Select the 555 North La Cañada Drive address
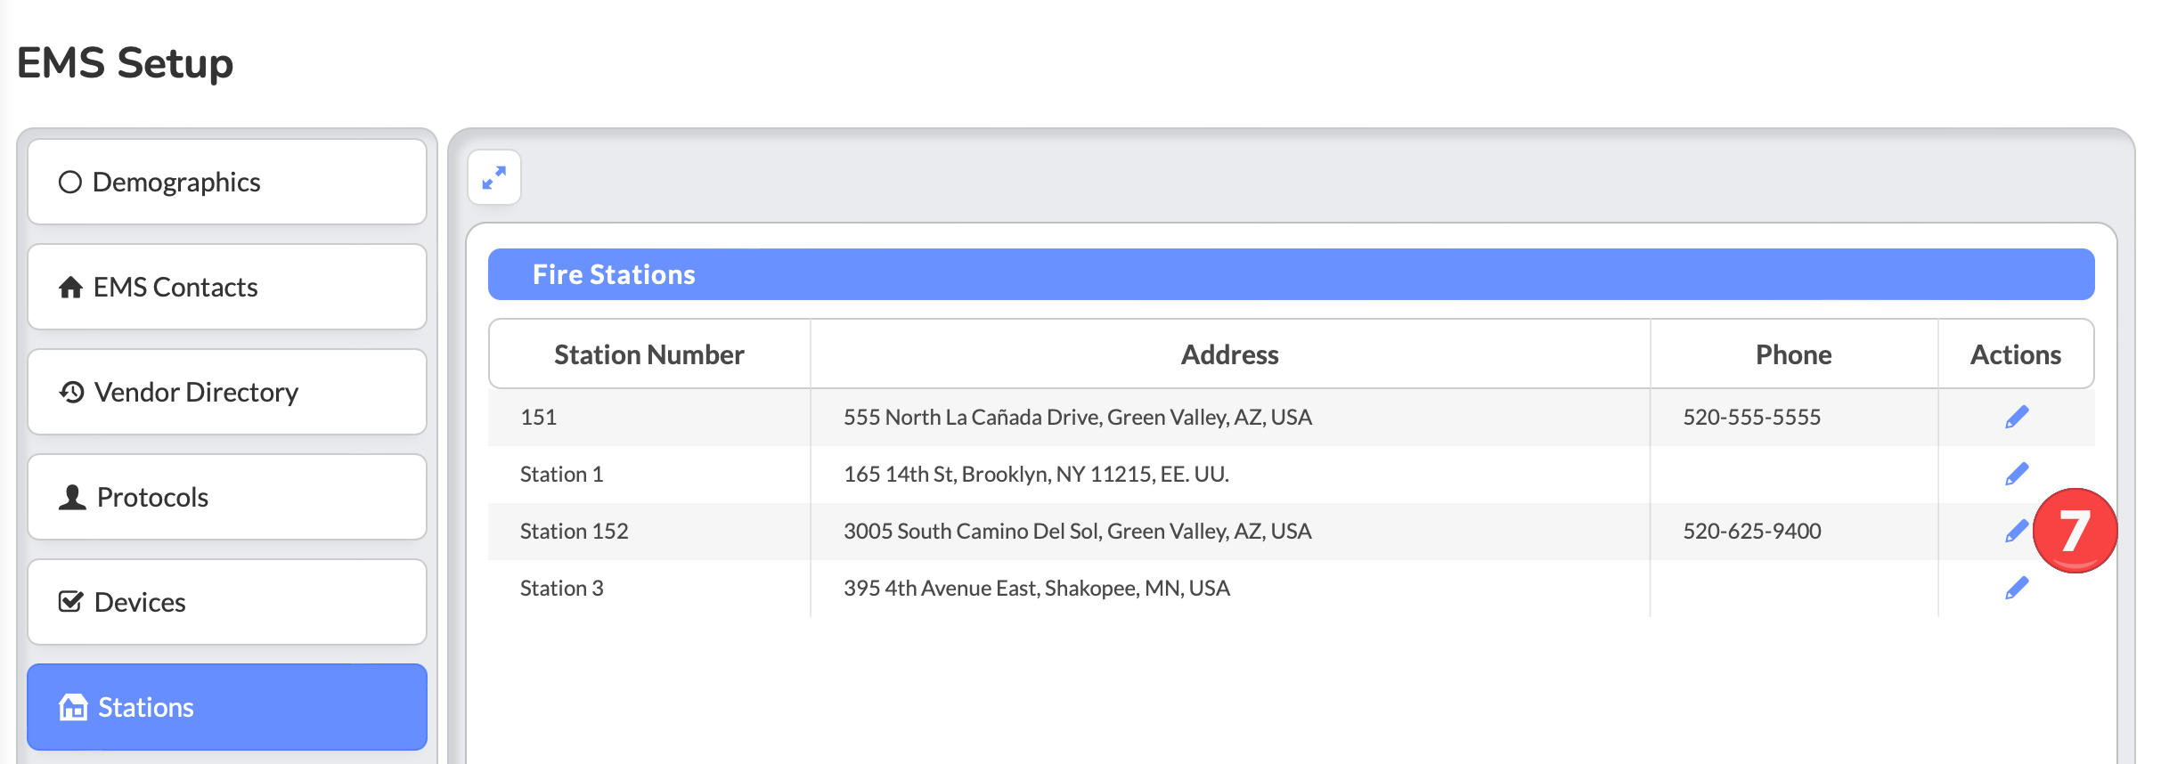 coord(1077,417)
